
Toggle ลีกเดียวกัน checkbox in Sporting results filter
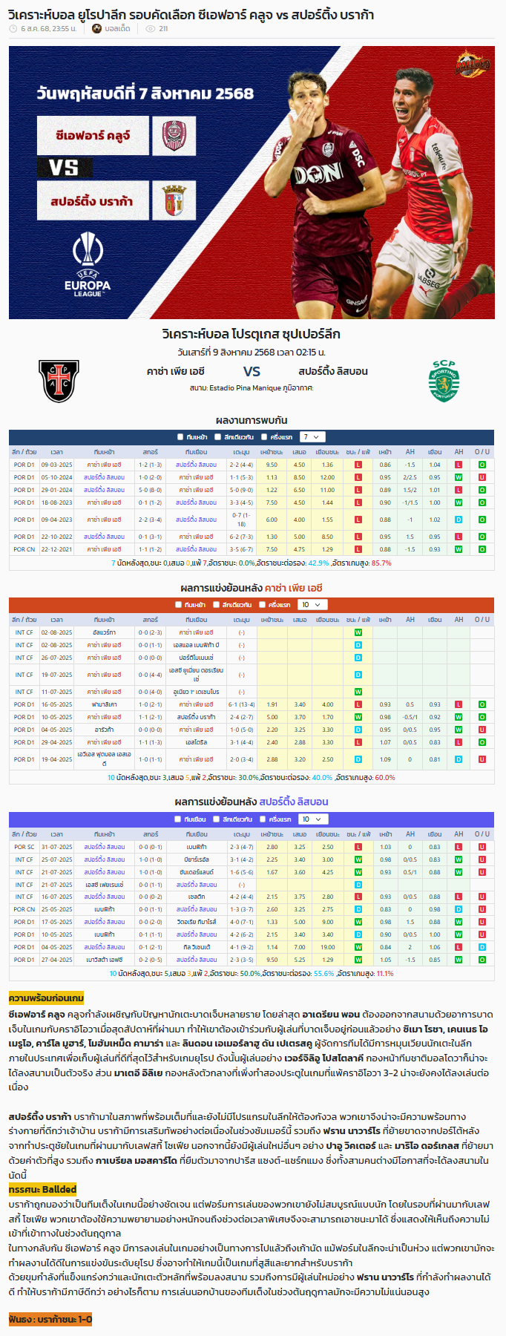coord(216,819)
